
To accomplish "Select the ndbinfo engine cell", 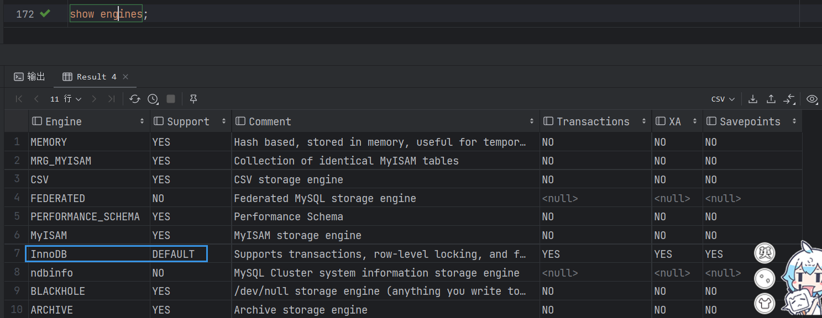I will click(x=89, y=273).
